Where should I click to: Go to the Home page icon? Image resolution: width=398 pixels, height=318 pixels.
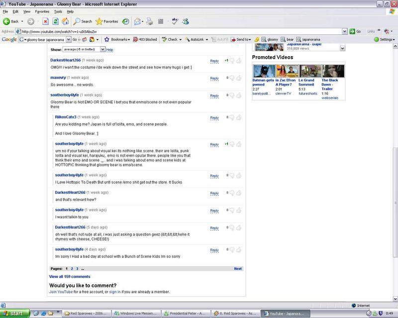pos(65,21)
